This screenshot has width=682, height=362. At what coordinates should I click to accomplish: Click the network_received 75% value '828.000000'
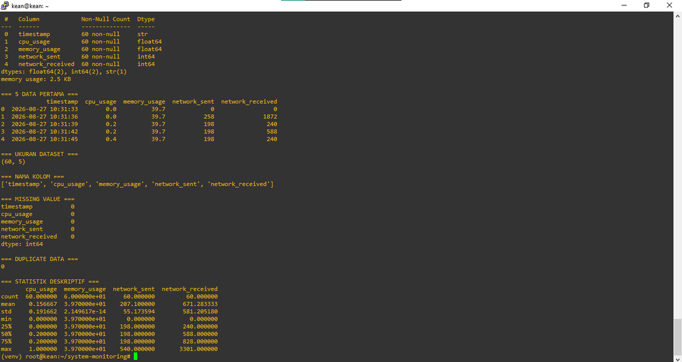point(200,341)
